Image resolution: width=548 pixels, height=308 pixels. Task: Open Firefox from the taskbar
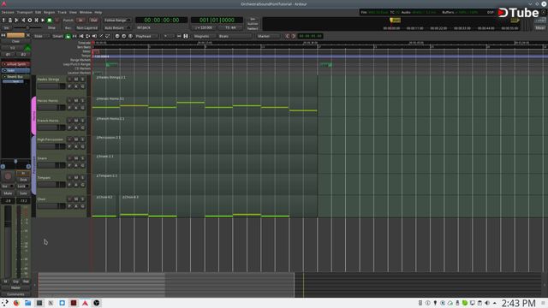coord(16,303)
